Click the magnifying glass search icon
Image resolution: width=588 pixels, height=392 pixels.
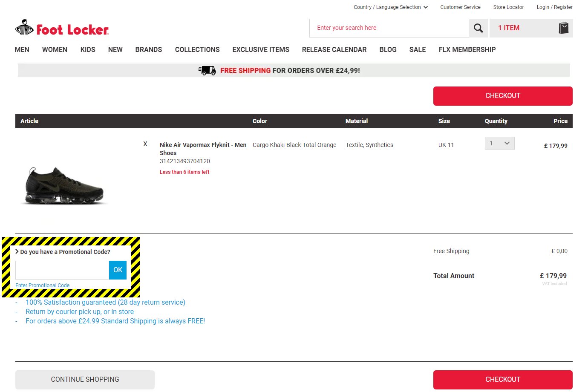pyautogui.click(x=478, y=28)
